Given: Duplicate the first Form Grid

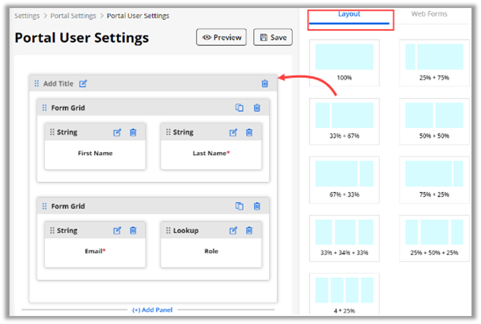Looking at the screenshot, I should coord(239,107).
